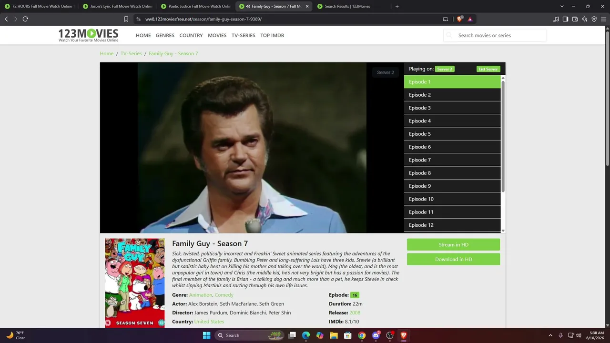Viewport: 610px width, 343px height.
Task: Open the 2008 release year link
Action: [355, 313]
